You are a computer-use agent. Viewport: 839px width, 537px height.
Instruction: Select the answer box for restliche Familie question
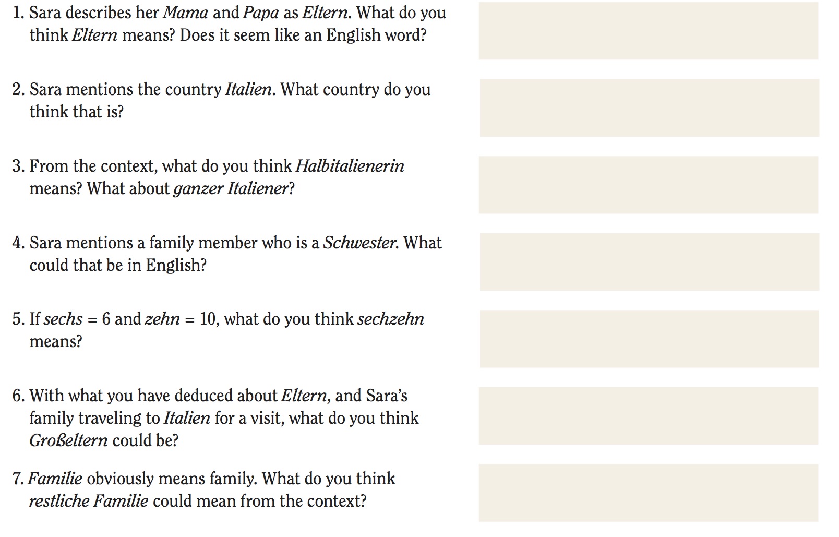point(649,493)
